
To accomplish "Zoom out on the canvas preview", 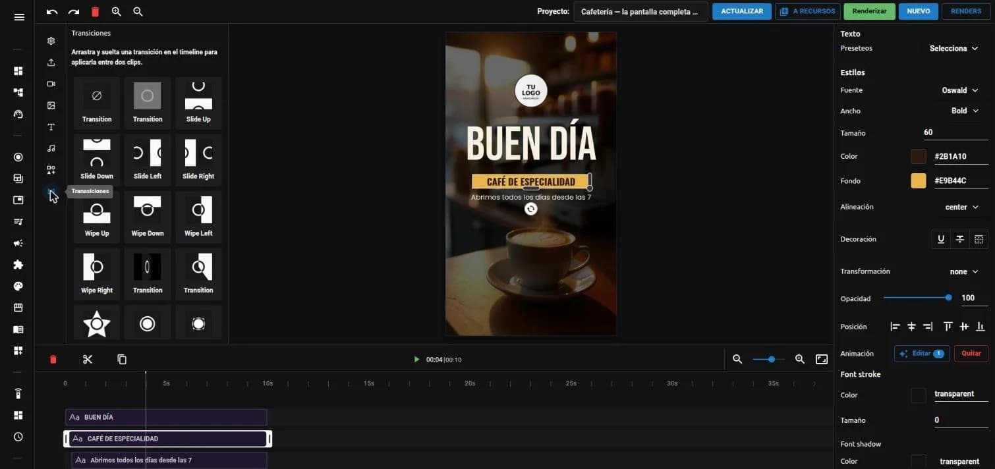I will pos(138,12).
